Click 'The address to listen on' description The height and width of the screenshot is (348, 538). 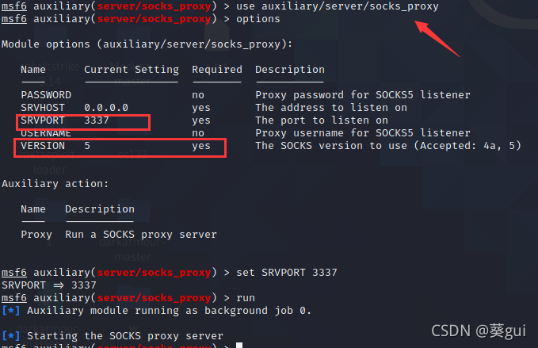(x=331, y=108)
